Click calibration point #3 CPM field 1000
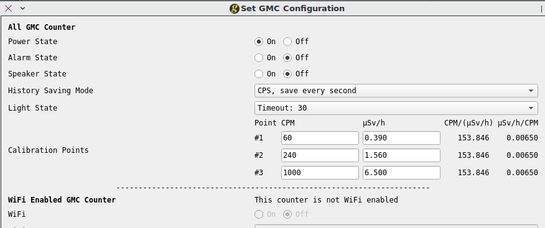 [320, 173]
